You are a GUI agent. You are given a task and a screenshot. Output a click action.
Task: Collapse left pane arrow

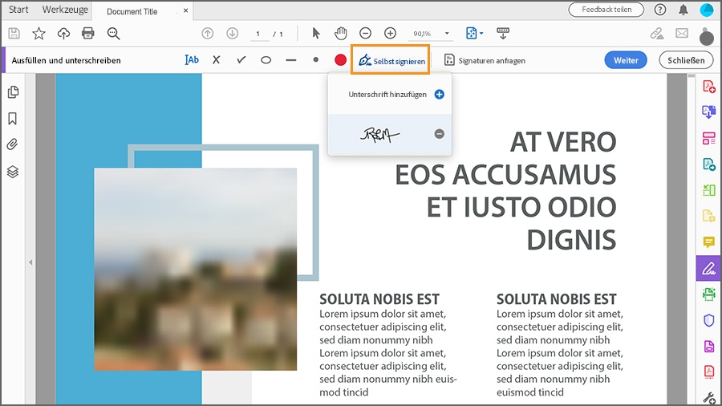[x=30, y=262]
